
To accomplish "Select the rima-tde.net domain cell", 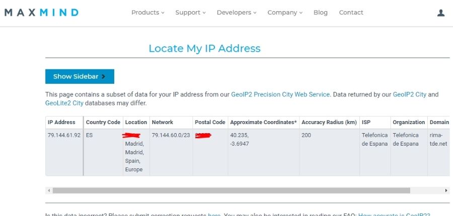I will pyautogui.click(x=438, y=152).
